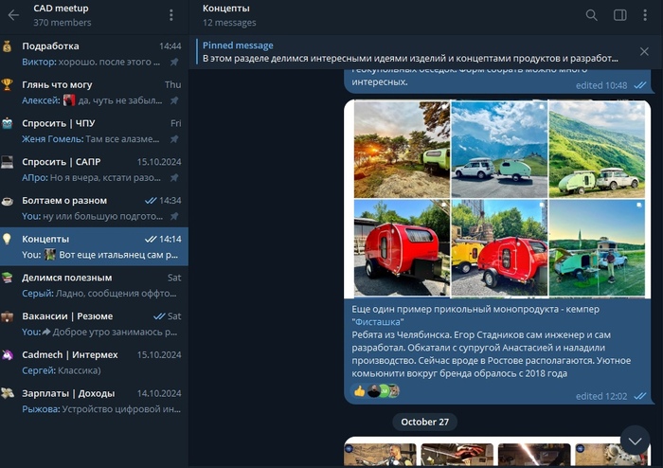Click the thumbs-up reaction on camper post

pyautogui.click(x=360, y=390)
